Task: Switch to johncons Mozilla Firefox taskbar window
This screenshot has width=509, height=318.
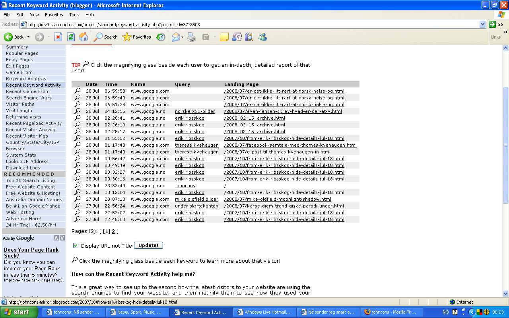Action: coord(392,312)
